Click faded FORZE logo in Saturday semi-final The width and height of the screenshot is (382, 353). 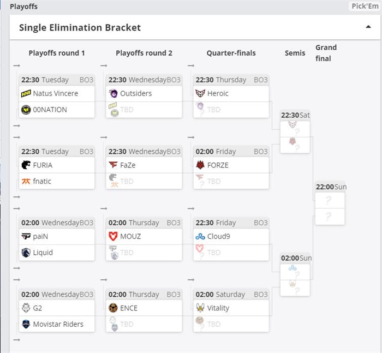click(293, 141)
